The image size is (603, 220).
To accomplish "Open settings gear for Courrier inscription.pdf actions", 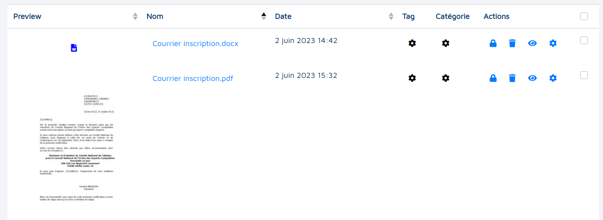I will [553, 78].
